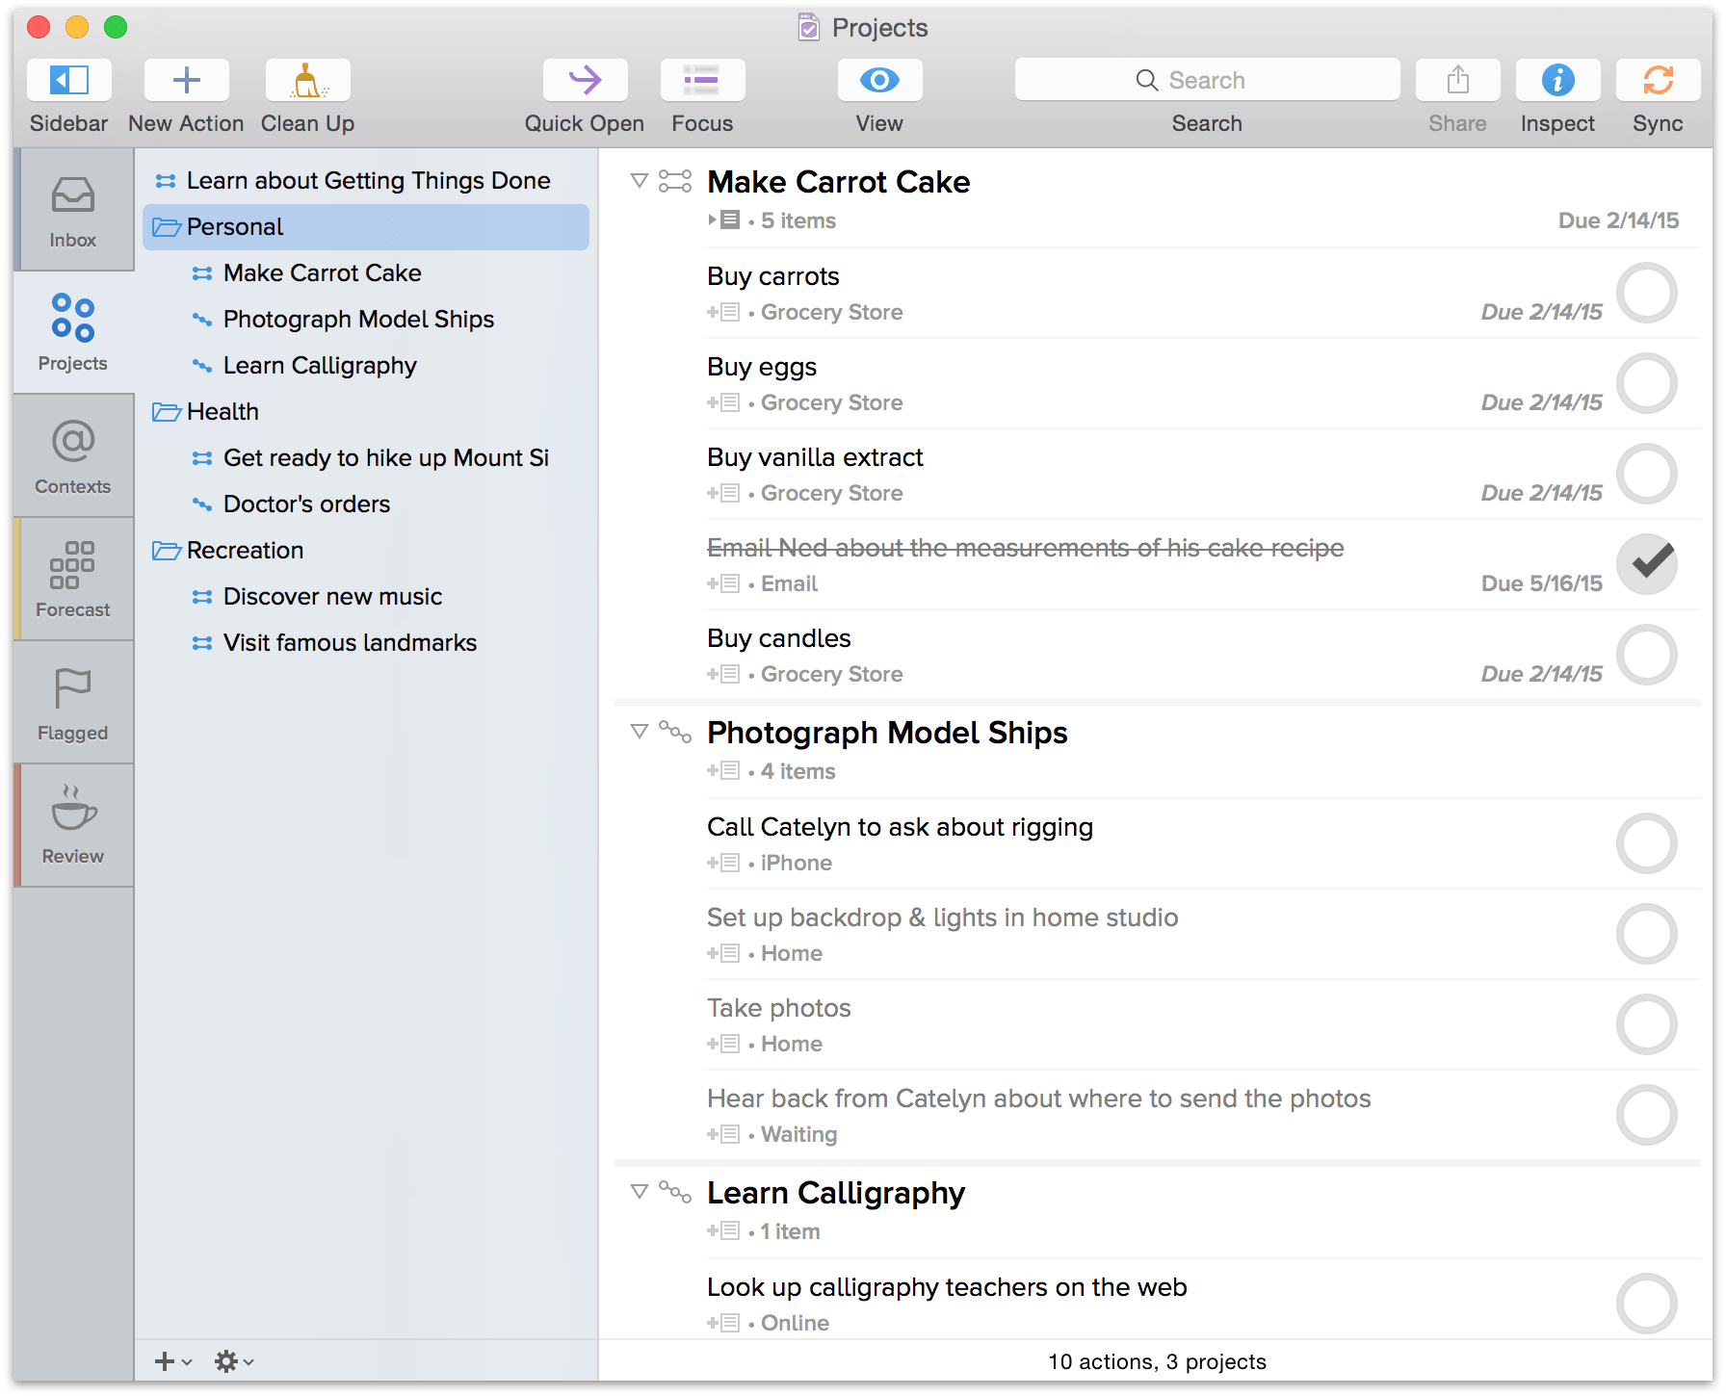Viewport: 1726px width, 1396px height.
Task: Add a note to Photograph Model Ships project
Action: click(723, 770)
